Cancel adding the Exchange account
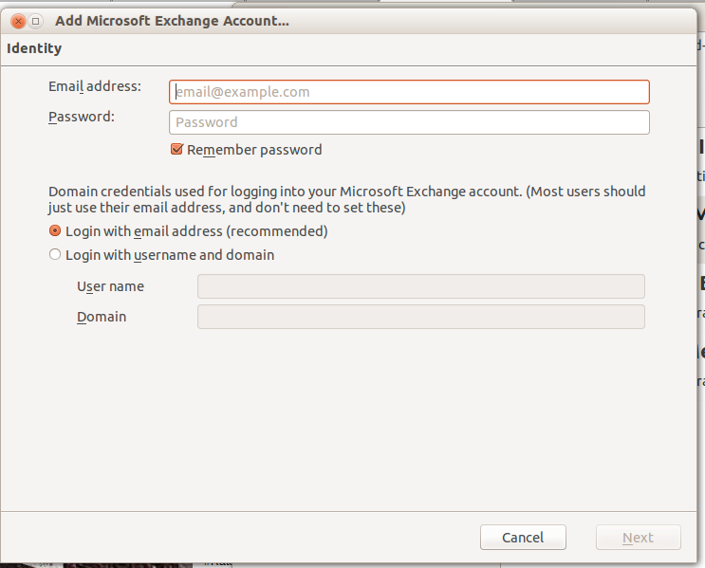 523,538
